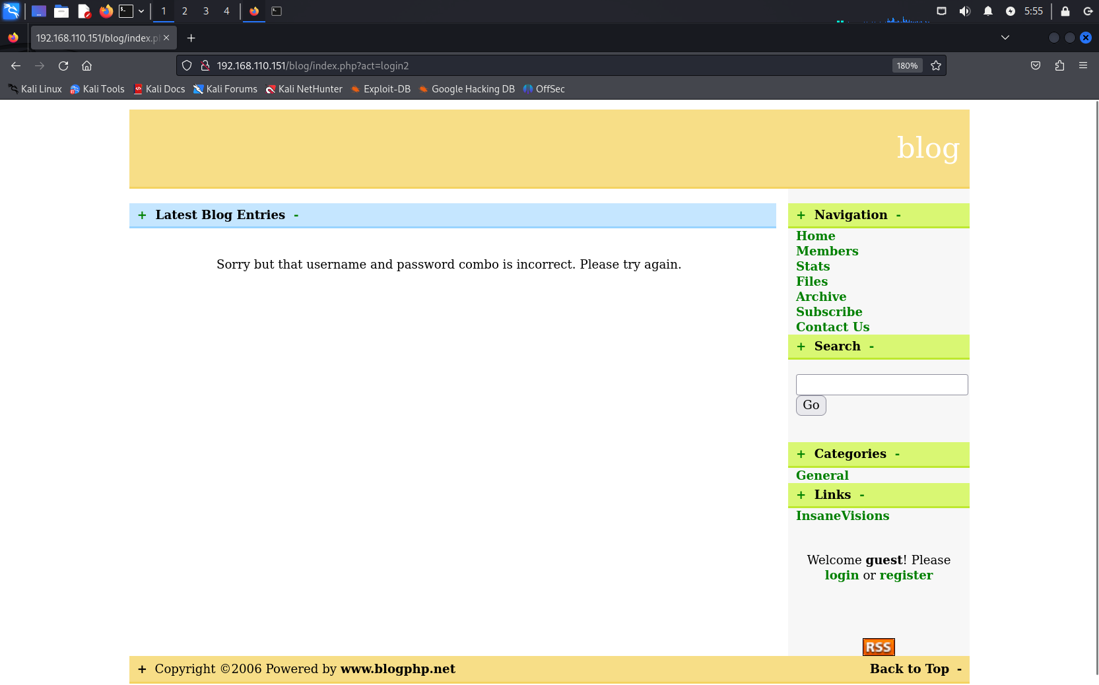Open the Subscribe navigation link
Viewport: 1099px width, 685px height.
click(829, 312)
